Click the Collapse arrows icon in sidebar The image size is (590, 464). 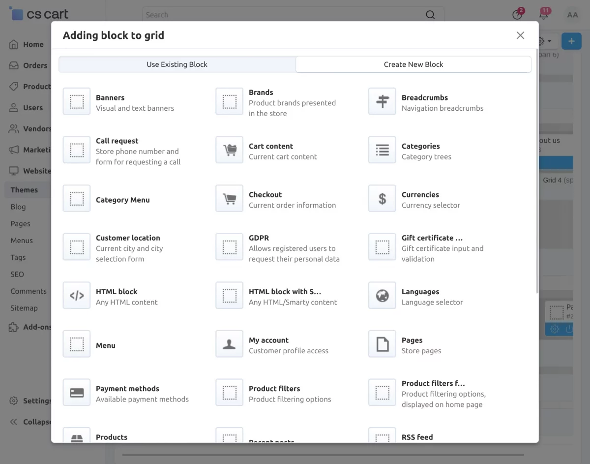tap(14, 422)
